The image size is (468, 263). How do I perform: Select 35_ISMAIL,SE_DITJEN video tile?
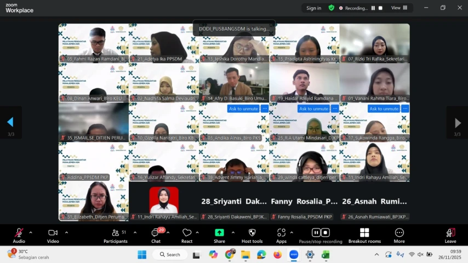pyautogui.click(x=94, y=122)
